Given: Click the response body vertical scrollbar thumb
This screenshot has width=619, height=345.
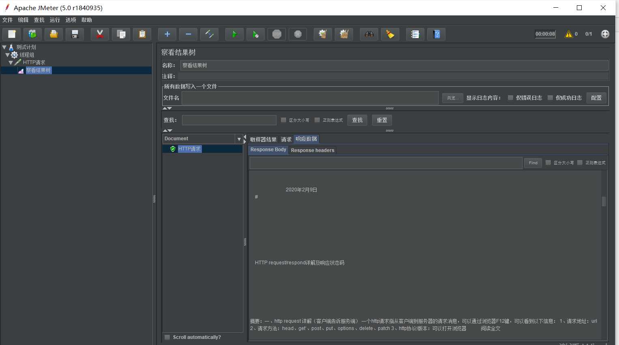Looking at the screenshot, I should pyautogui.click(x=604, y=201).
